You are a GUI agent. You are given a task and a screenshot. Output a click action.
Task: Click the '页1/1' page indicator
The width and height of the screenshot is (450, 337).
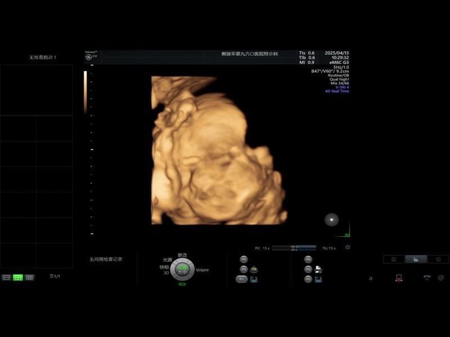coord(55,276)
